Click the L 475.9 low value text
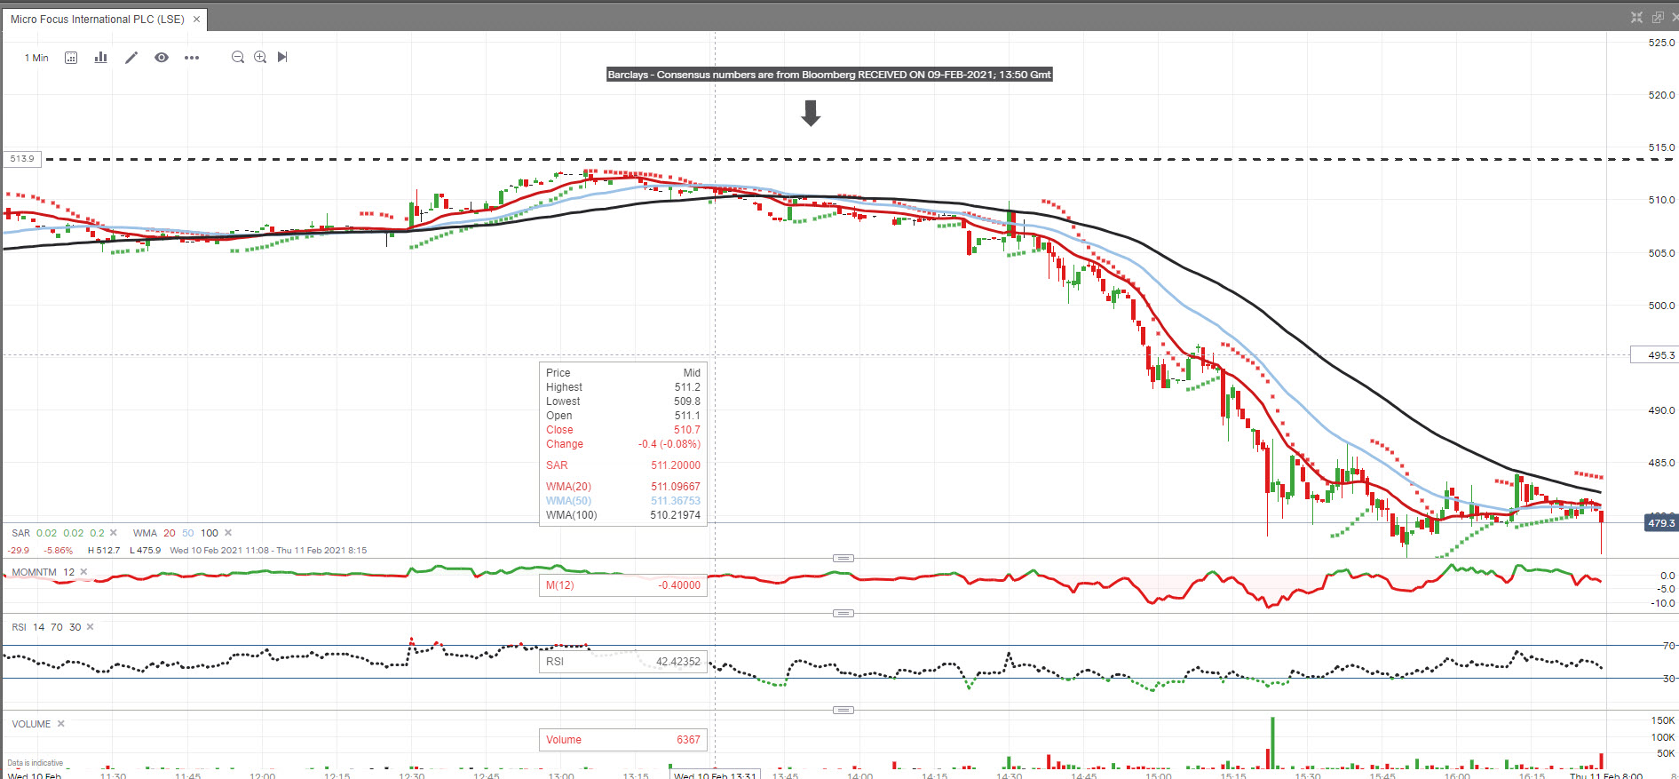 tap(146, 551)
